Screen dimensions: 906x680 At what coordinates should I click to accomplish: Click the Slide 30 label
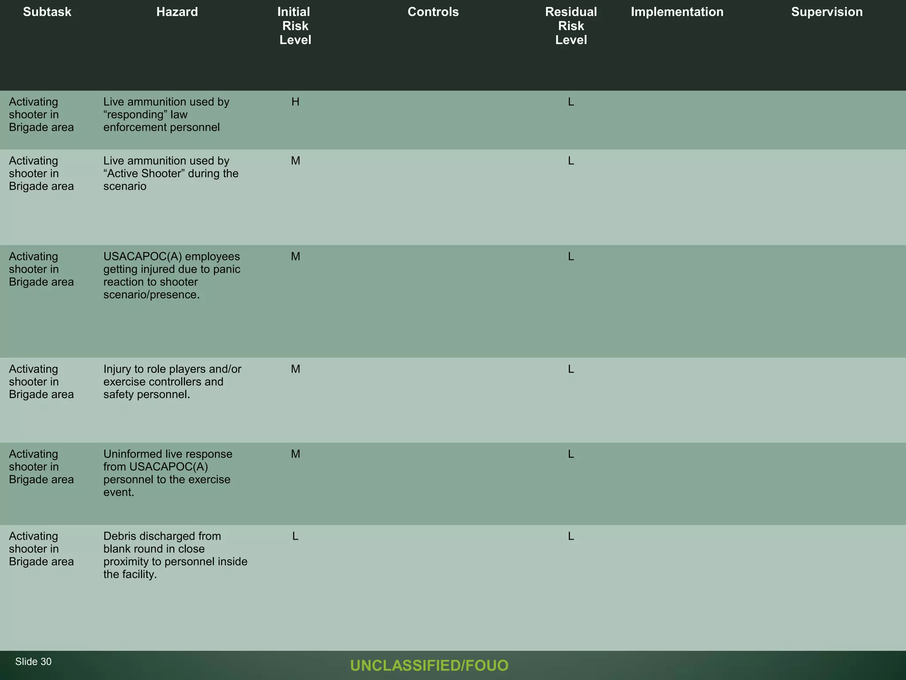tap(33, 662)
